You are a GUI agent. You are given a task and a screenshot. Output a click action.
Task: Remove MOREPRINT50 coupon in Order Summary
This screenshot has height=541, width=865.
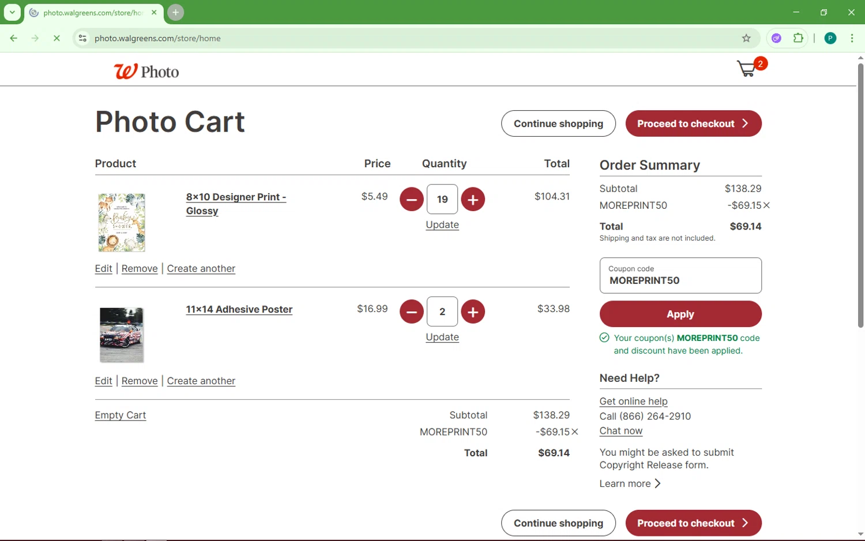766,205
